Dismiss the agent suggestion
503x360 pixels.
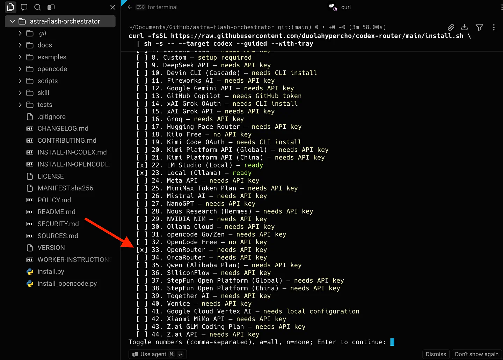pos(436,354)
